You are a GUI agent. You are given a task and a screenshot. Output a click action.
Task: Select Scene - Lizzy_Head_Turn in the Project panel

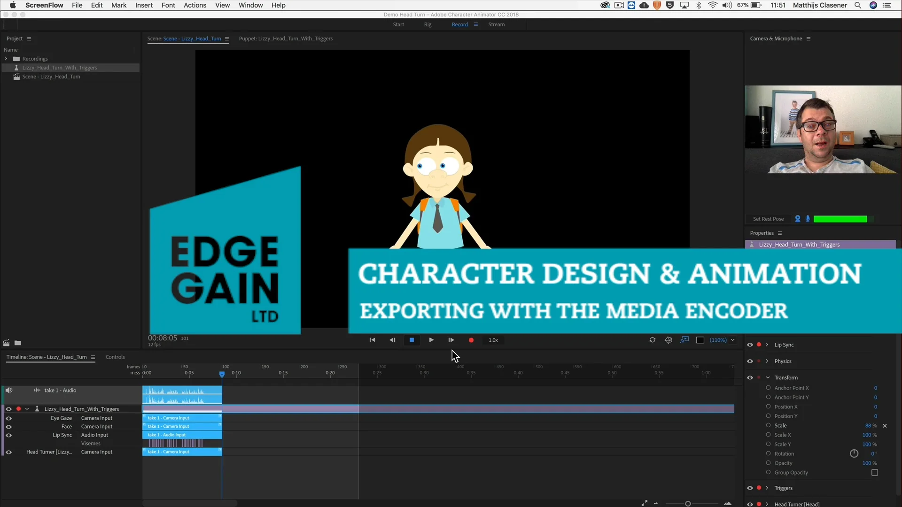(x=52, y=77)
